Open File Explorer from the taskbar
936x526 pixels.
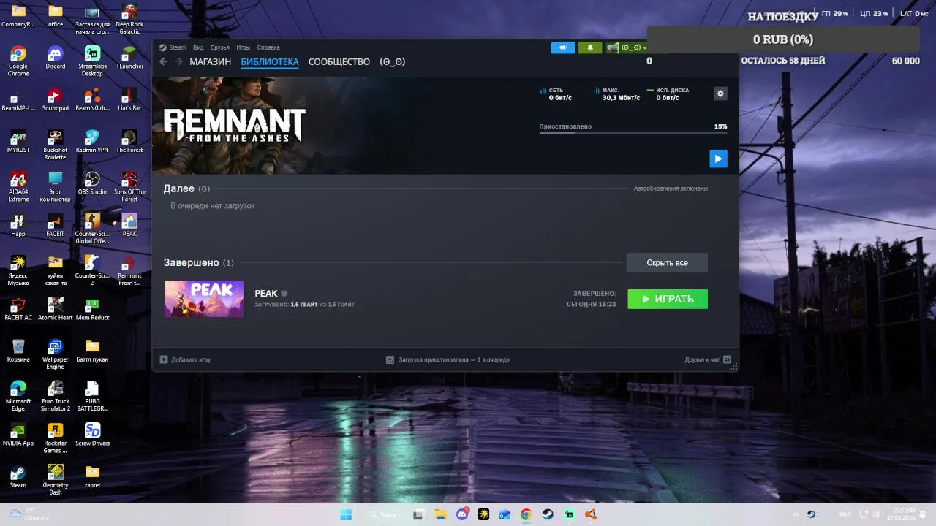pos(440,514)
